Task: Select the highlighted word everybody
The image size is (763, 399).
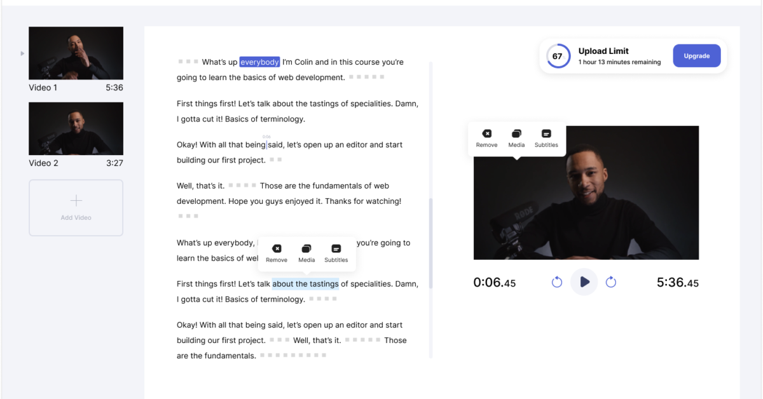Action: tap(259, 62)
